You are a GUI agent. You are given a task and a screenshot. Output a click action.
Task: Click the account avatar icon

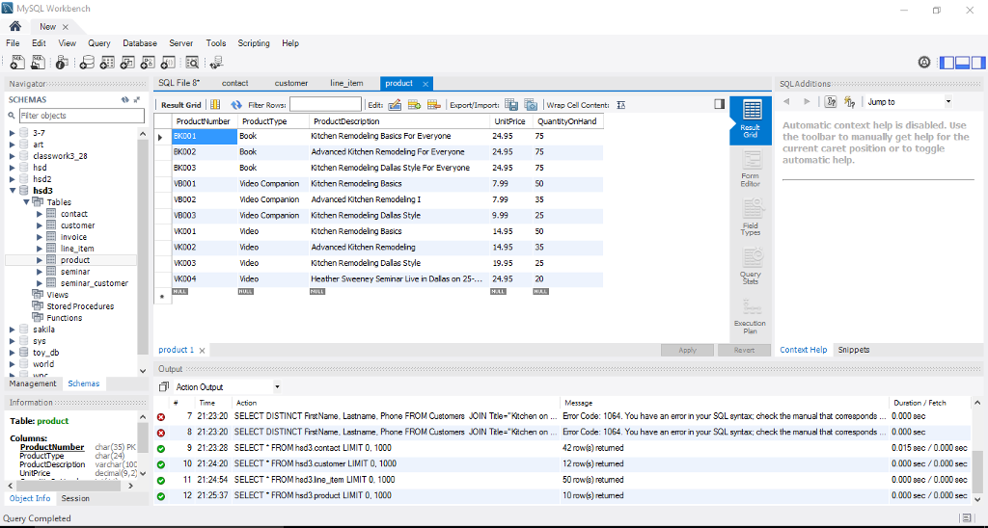[x=924, y=63]
